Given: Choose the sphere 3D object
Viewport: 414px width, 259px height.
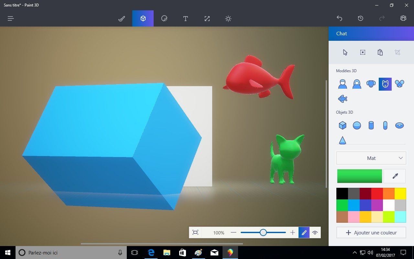Looking at the screenshot, I should pyautogui.click(x=357, y=125).
